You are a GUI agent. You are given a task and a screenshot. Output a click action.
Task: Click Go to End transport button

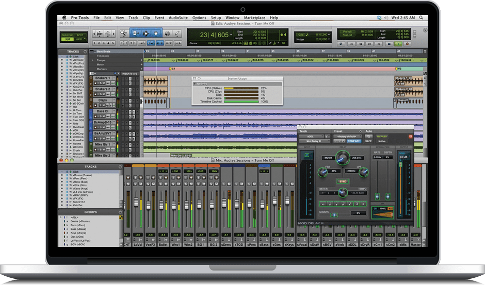(x=379, y=44)
